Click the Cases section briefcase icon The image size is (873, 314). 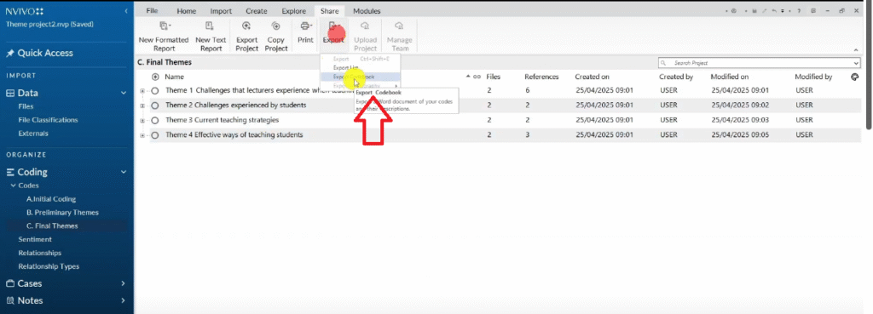pos(10,283)
